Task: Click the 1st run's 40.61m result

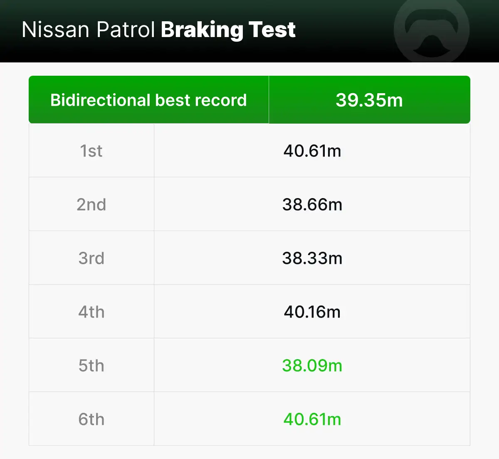Action: coord(312,151)
